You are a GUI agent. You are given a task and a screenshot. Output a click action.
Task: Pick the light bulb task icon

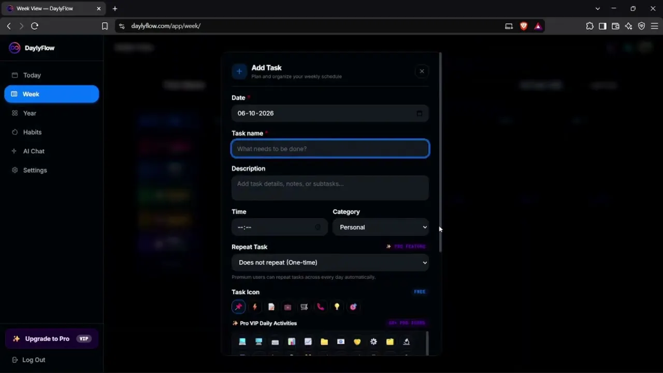pyautogui.click(x=337, y=307)
